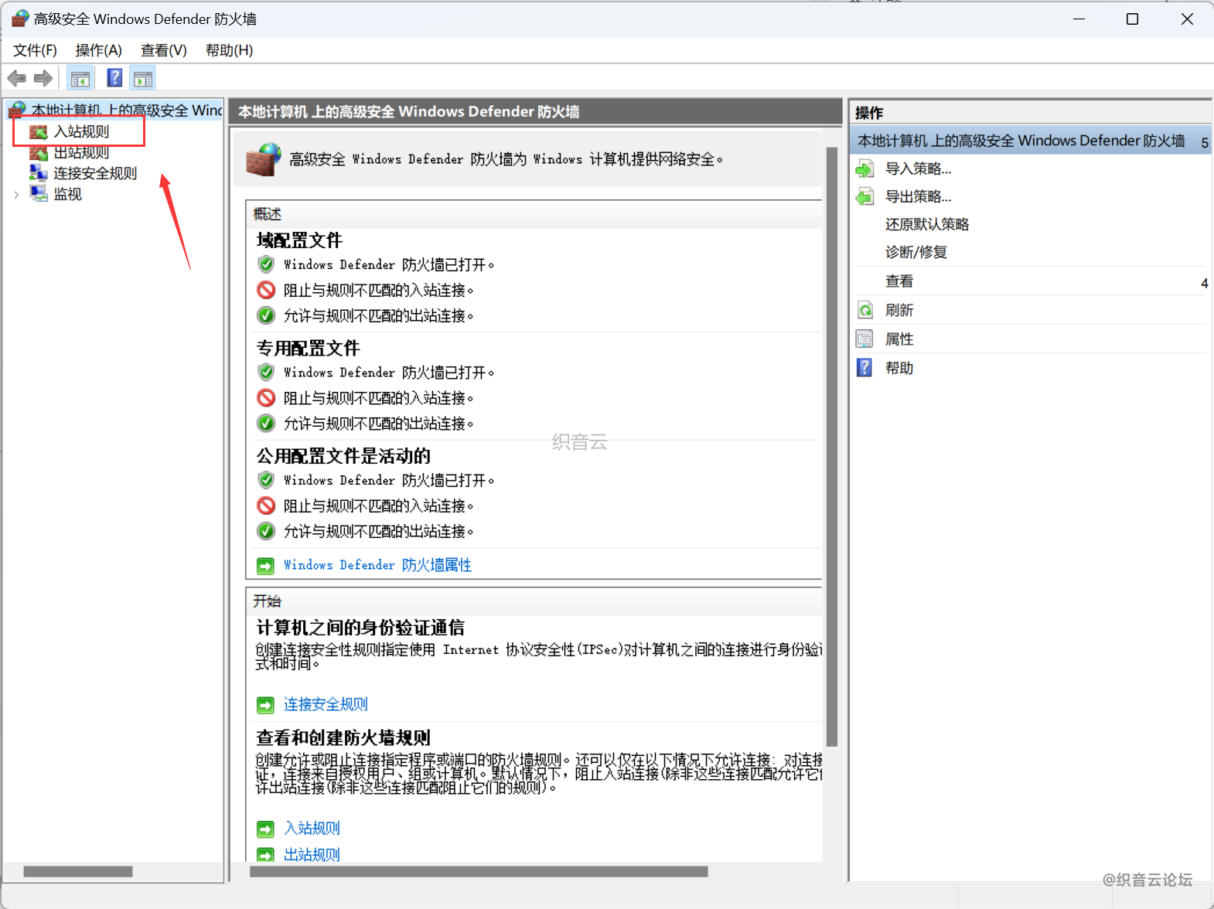Click 刷新 in the actions pane

pos(899,310)
